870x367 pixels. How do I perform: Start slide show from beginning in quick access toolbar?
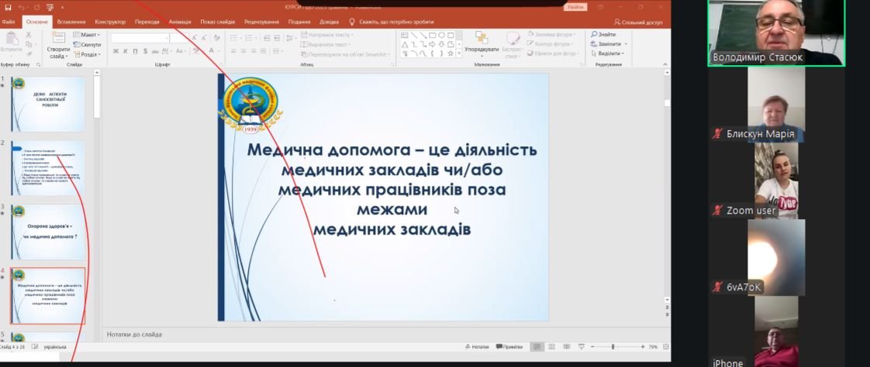(50, 6)
